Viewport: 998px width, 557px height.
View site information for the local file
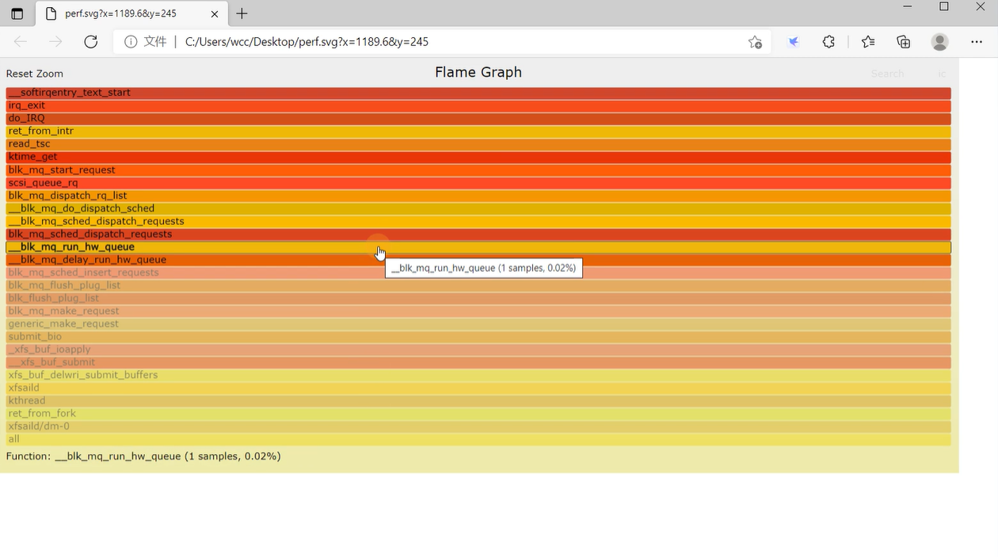coord(131,41)
